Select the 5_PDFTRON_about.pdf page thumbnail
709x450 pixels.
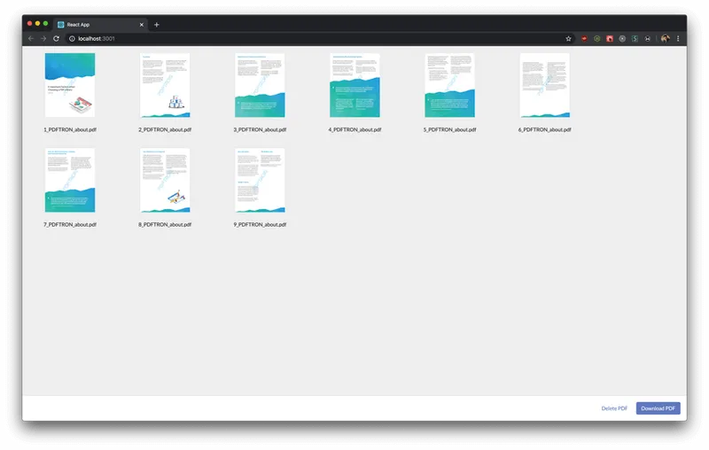(450, 85)
